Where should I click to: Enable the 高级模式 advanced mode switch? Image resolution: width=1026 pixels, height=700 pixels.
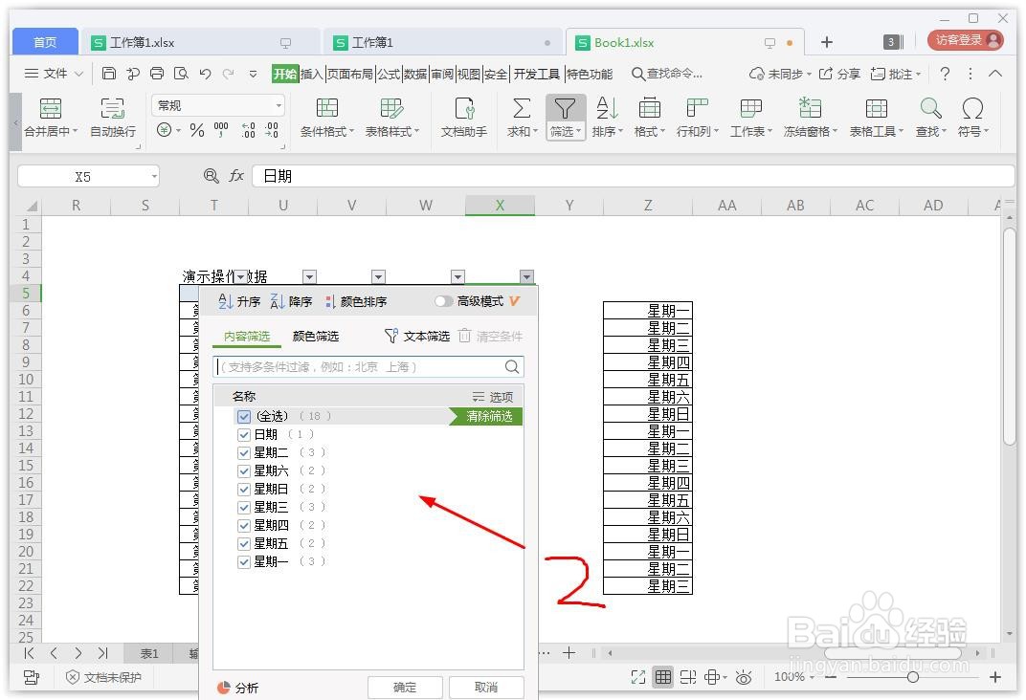coord(444,300)
